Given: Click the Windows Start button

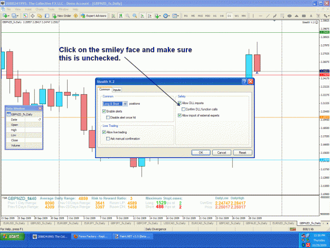Looking at the screenshot, I should tap(12, 236).
